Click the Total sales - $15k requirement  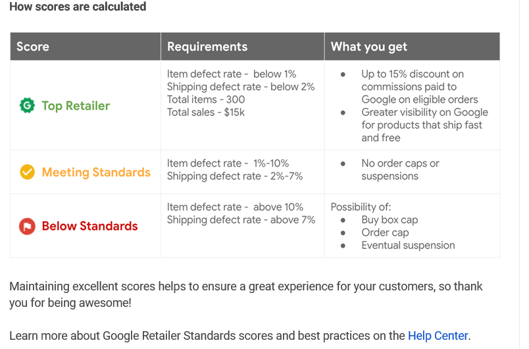pyautogui.click(x=206, y=113)
